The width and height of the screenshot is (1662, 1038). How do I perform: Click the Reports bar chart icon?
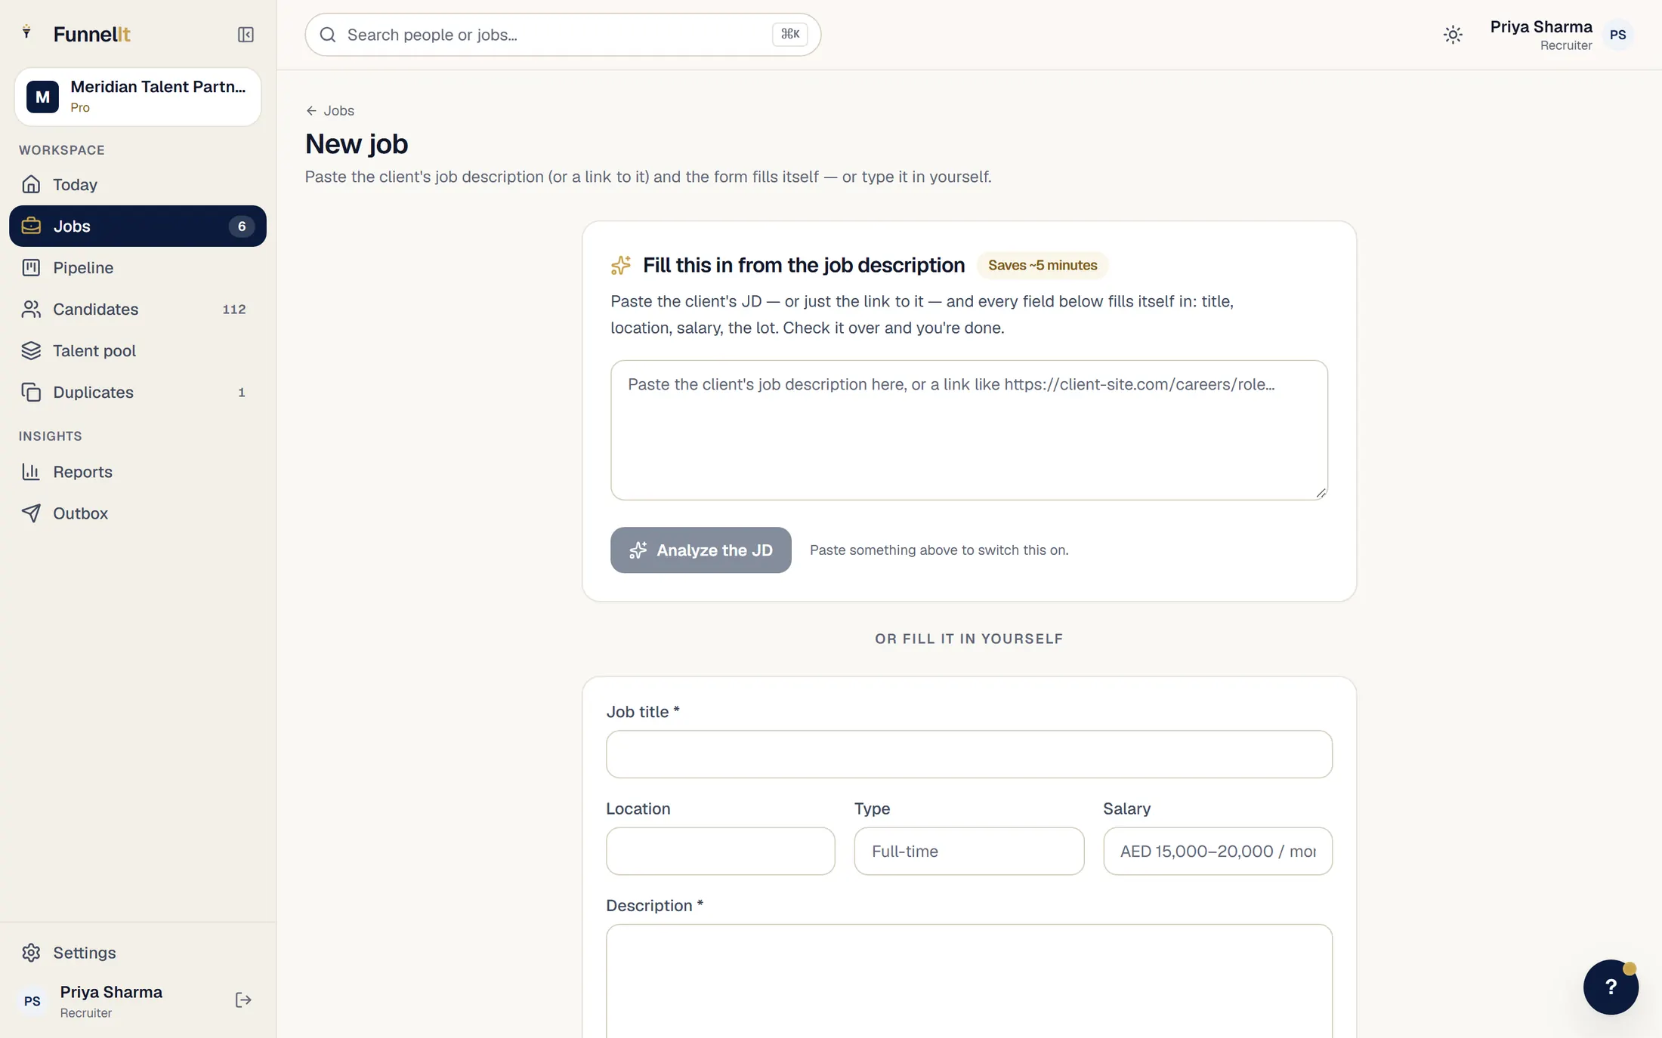(x=31, y=471)
